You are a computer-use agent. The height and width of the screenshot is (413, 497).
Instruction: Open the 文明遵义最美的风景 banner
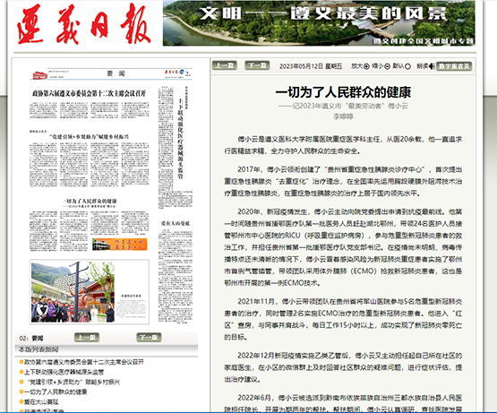coord(319,23)
